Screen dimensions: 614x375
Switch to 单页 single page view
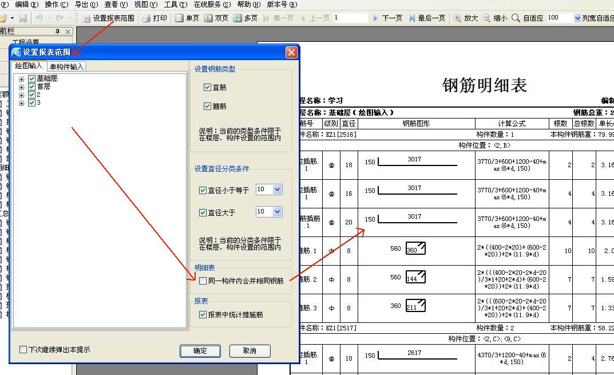point(187,18)
